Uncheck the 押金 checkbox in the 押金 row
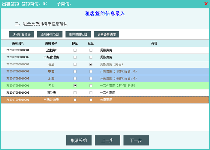Viewport: 210px width, 150px height. [x=75, y=85]
